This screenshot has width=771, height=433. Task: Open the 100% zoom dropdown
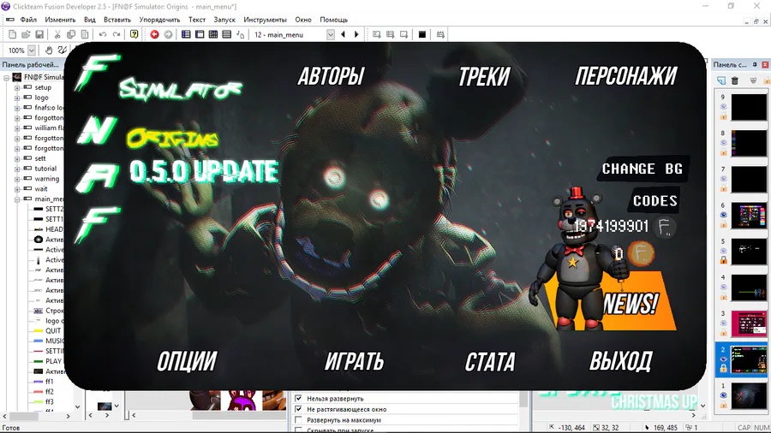click(x=32, y=50)
